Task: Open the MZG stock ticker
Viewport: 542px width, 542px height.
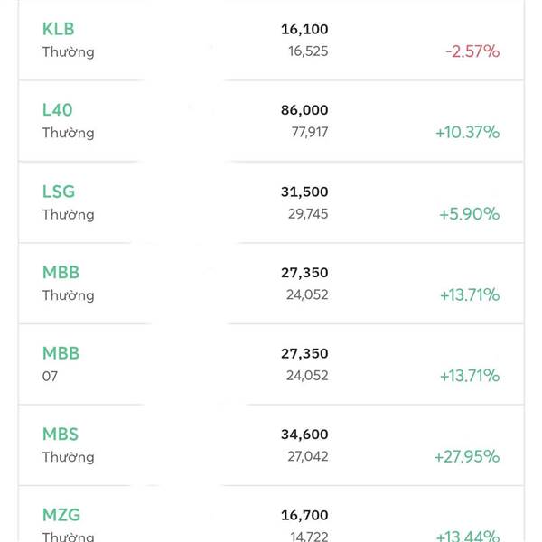Action: click(x=61, y=515)
